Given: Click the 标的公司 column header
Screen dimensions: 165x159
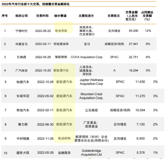Looking at the screenshot, I should 22,16.
